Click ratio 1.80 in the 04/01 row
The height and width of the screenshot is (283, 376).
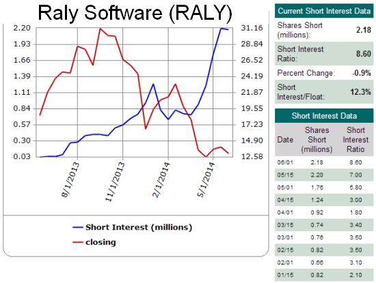pyautogui.click(x=355, y=213)
